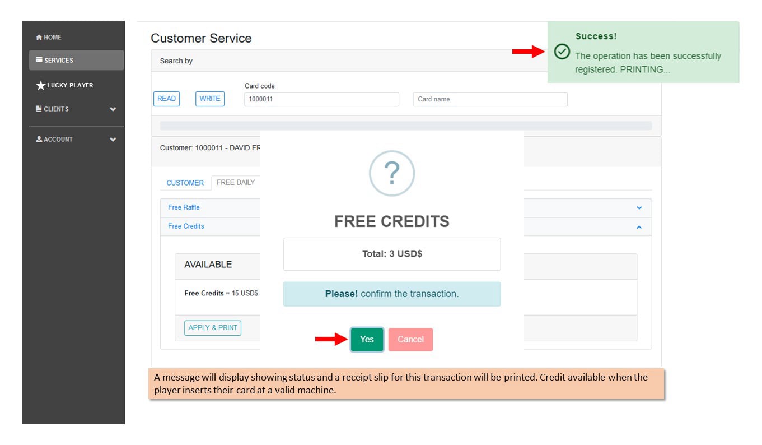Click the Success! notification title
The height and width of the screenshot is (445, 762).
tap(596, 36)
